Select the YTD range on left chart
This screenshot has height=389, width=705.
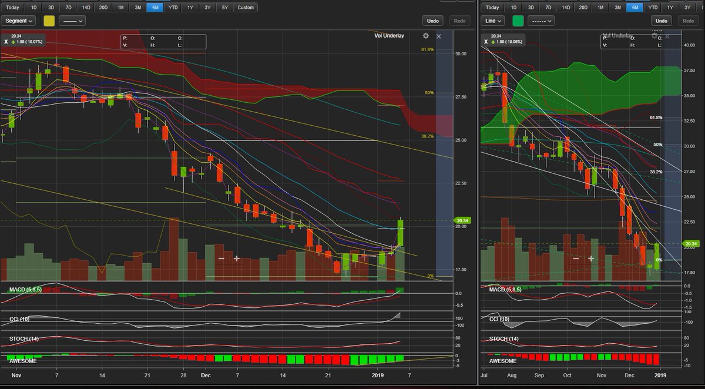click(x=173, y=7)
